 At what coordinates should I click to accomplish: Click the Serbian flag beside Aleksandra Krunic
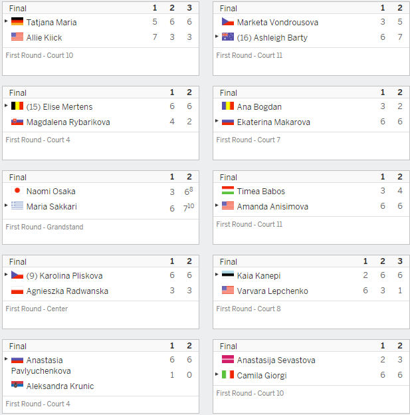(x=17, y=385)
